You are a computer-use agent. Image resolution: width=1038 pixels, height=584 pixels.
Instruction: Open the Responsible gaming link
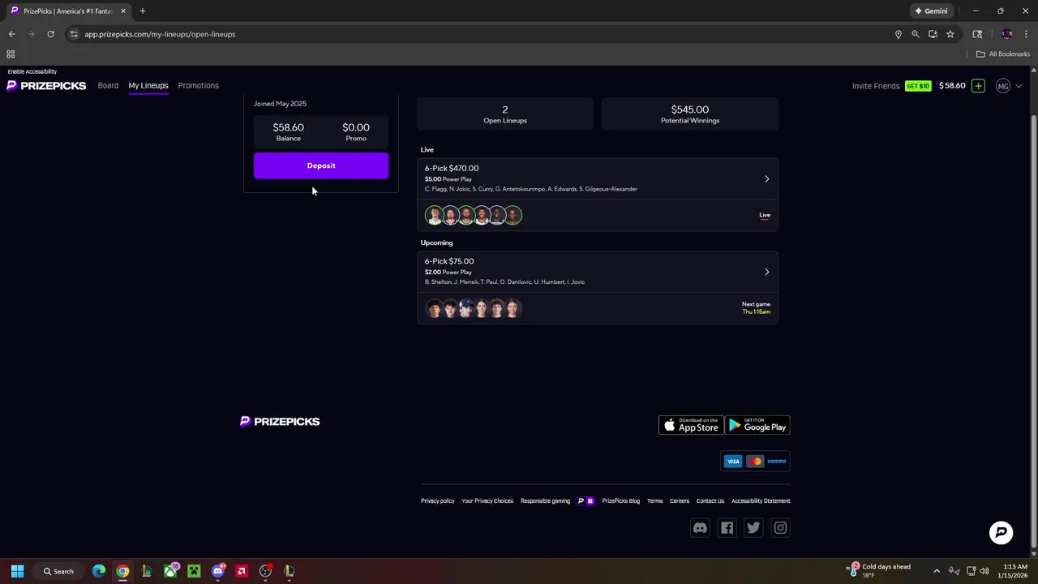[x=545, y=501]
